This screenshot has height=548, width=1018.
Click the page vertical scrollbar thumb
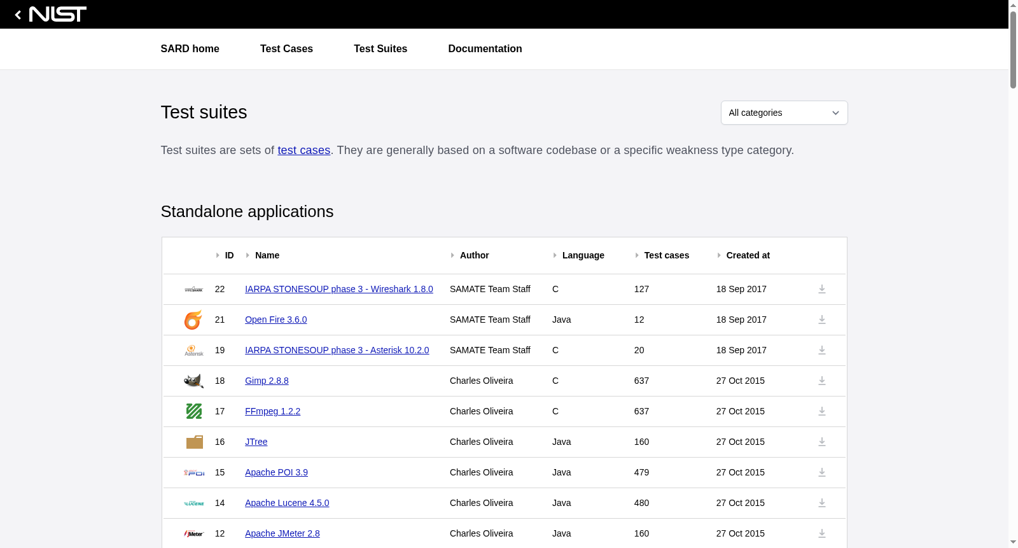click(1013, 49)
